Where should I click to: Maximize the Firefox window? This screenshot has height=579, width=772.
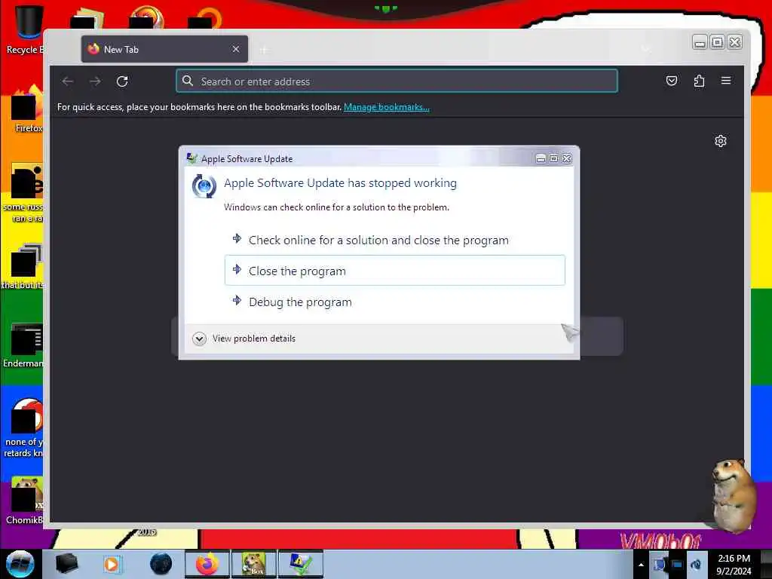tap(718, 42)
